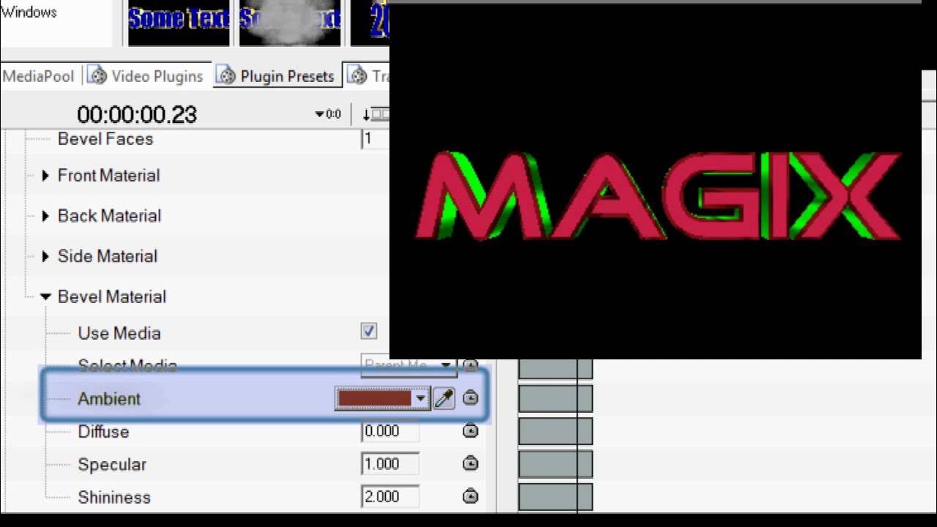Image resolution: width=937 pixels, height=527 pixels.
Task: Select the Diffuse property label
Action: tap(103, 432)
